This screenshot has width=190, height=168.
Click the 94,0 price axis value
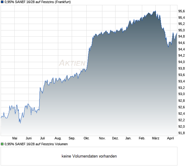(x=181, y=62)
